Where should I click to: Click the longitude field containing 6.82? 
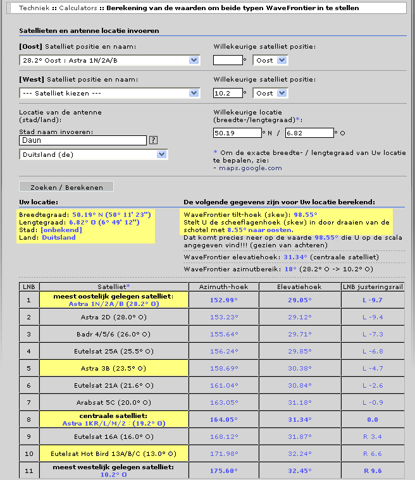tap(309, 133)
